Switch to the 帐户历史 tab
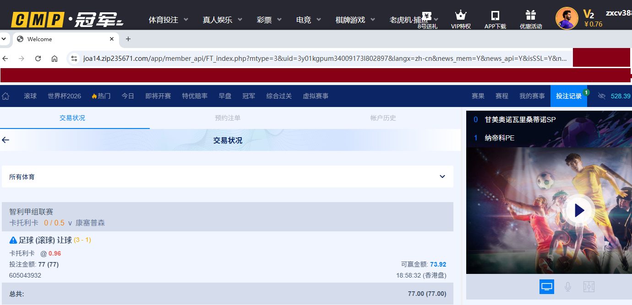Image resolution: width=632 pixels, height=305 pixels. 383,118
